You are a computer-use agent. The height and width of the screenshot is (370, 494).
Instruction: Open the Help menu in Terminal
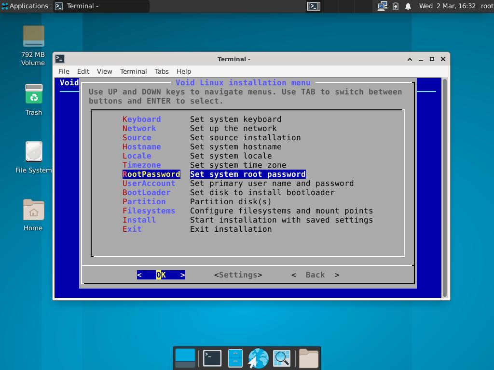click(x=184, y=71)
